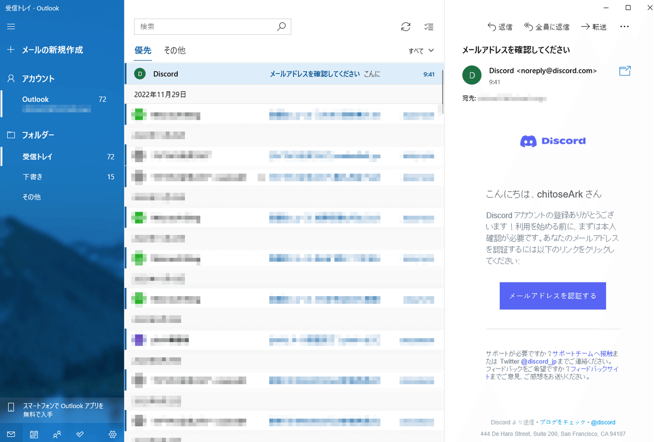This screenshot has height=442, width=654.
Task: Click sender Discord <noreply@discord.com>
Action: click(x=543, y=71)
